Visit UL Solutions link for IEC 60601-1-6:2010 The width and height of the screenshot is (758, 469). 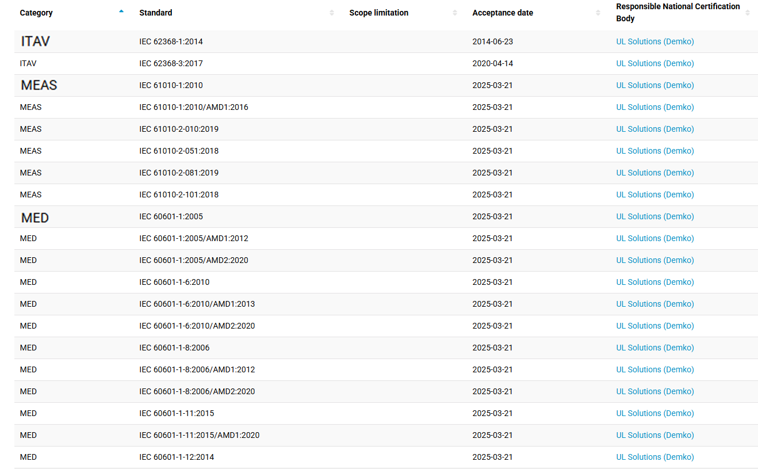(x=654, y=282)
